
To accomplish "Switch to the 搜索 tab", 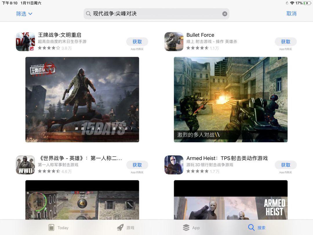I will pyautogui.click(x=257, y=228).
